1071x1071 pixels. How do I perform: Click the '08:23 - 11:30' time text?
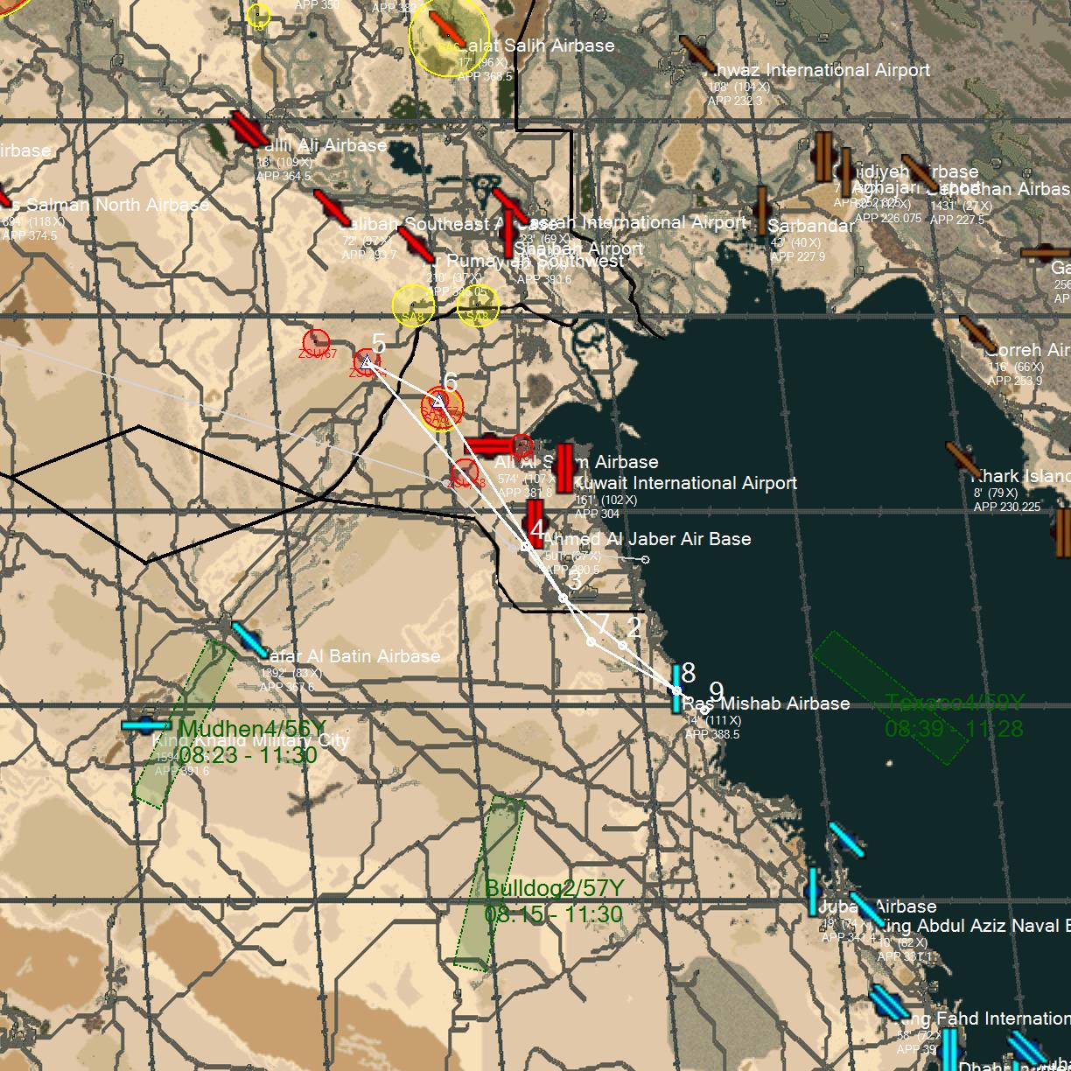click(x=248, y=754)
